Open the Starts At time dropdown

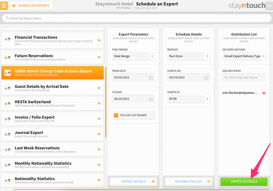pyautogui.click(x=189, y=99)
